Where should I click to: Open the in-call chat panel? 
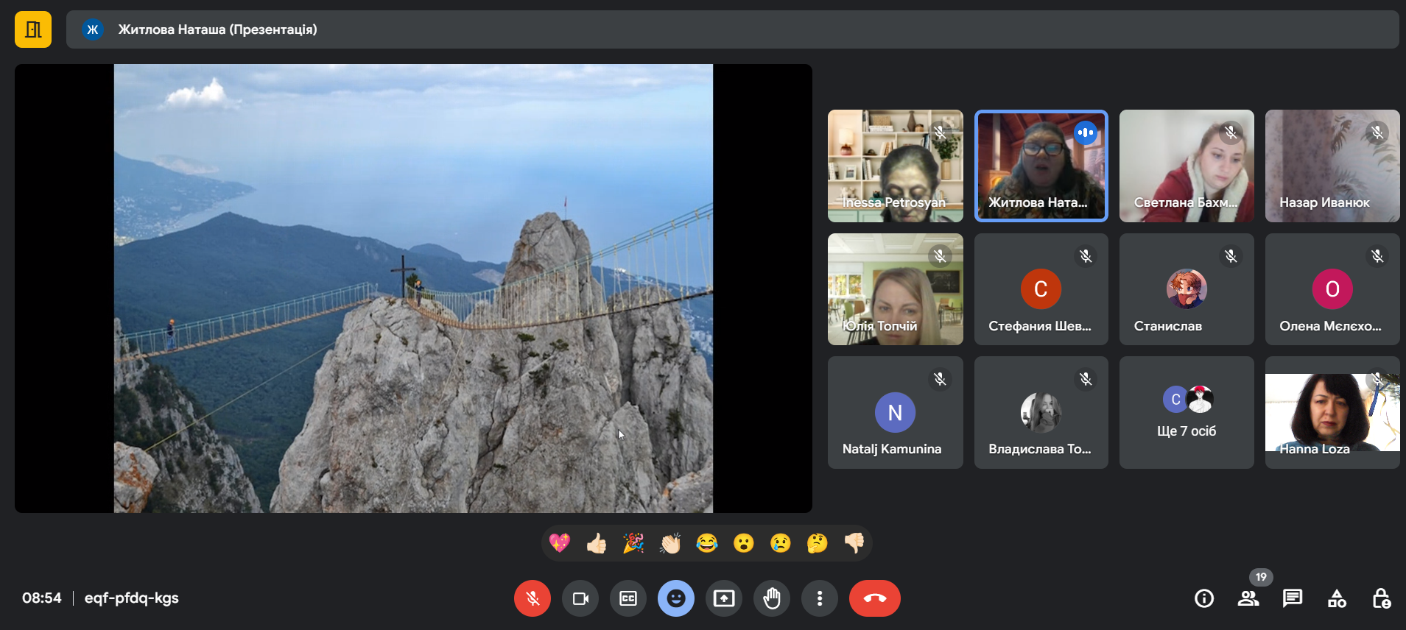1293,598
